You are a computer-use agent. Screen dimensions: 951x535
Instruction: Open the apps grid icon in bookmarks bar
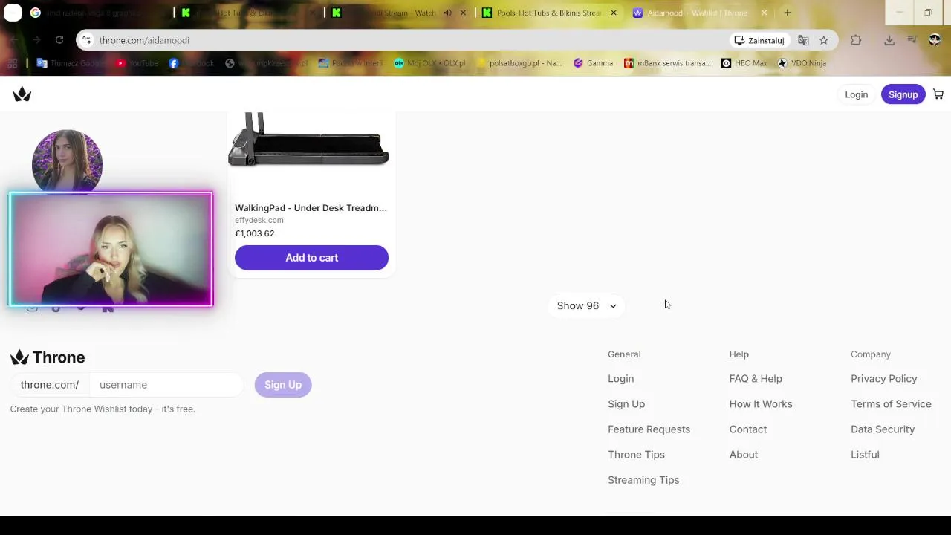(x=11, y=63)
